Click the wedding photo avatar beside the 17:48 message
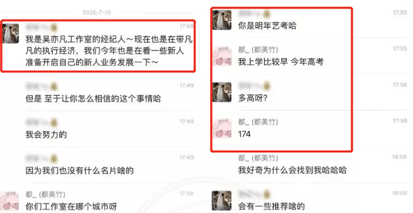The width and height of the screenshot is (413, 213). pos(11,33)
